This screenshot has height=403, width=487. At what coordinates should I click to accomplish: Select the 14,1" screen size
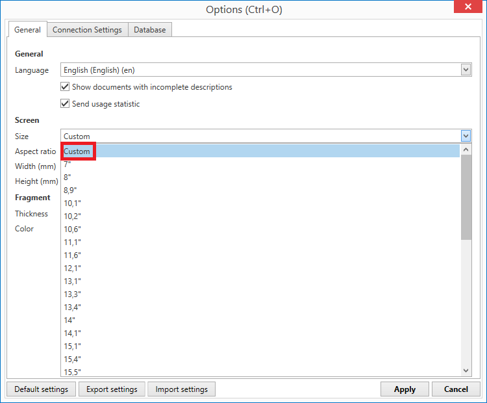click(260, 333)
